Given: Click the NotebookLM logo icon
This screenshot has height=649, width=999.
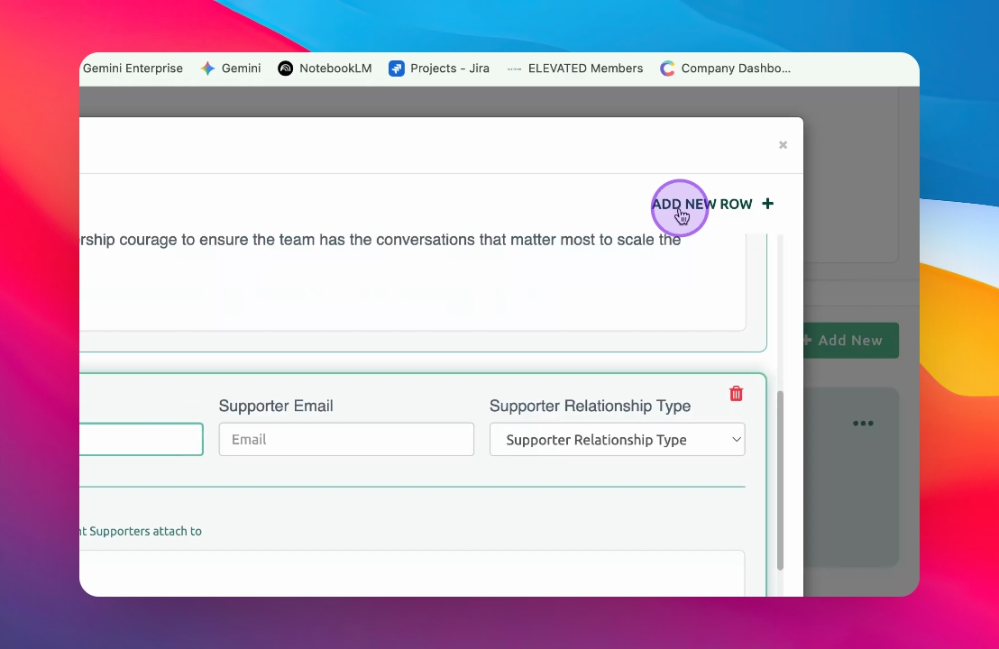Looking at the screenshot, I should click(x=286, y=69).
